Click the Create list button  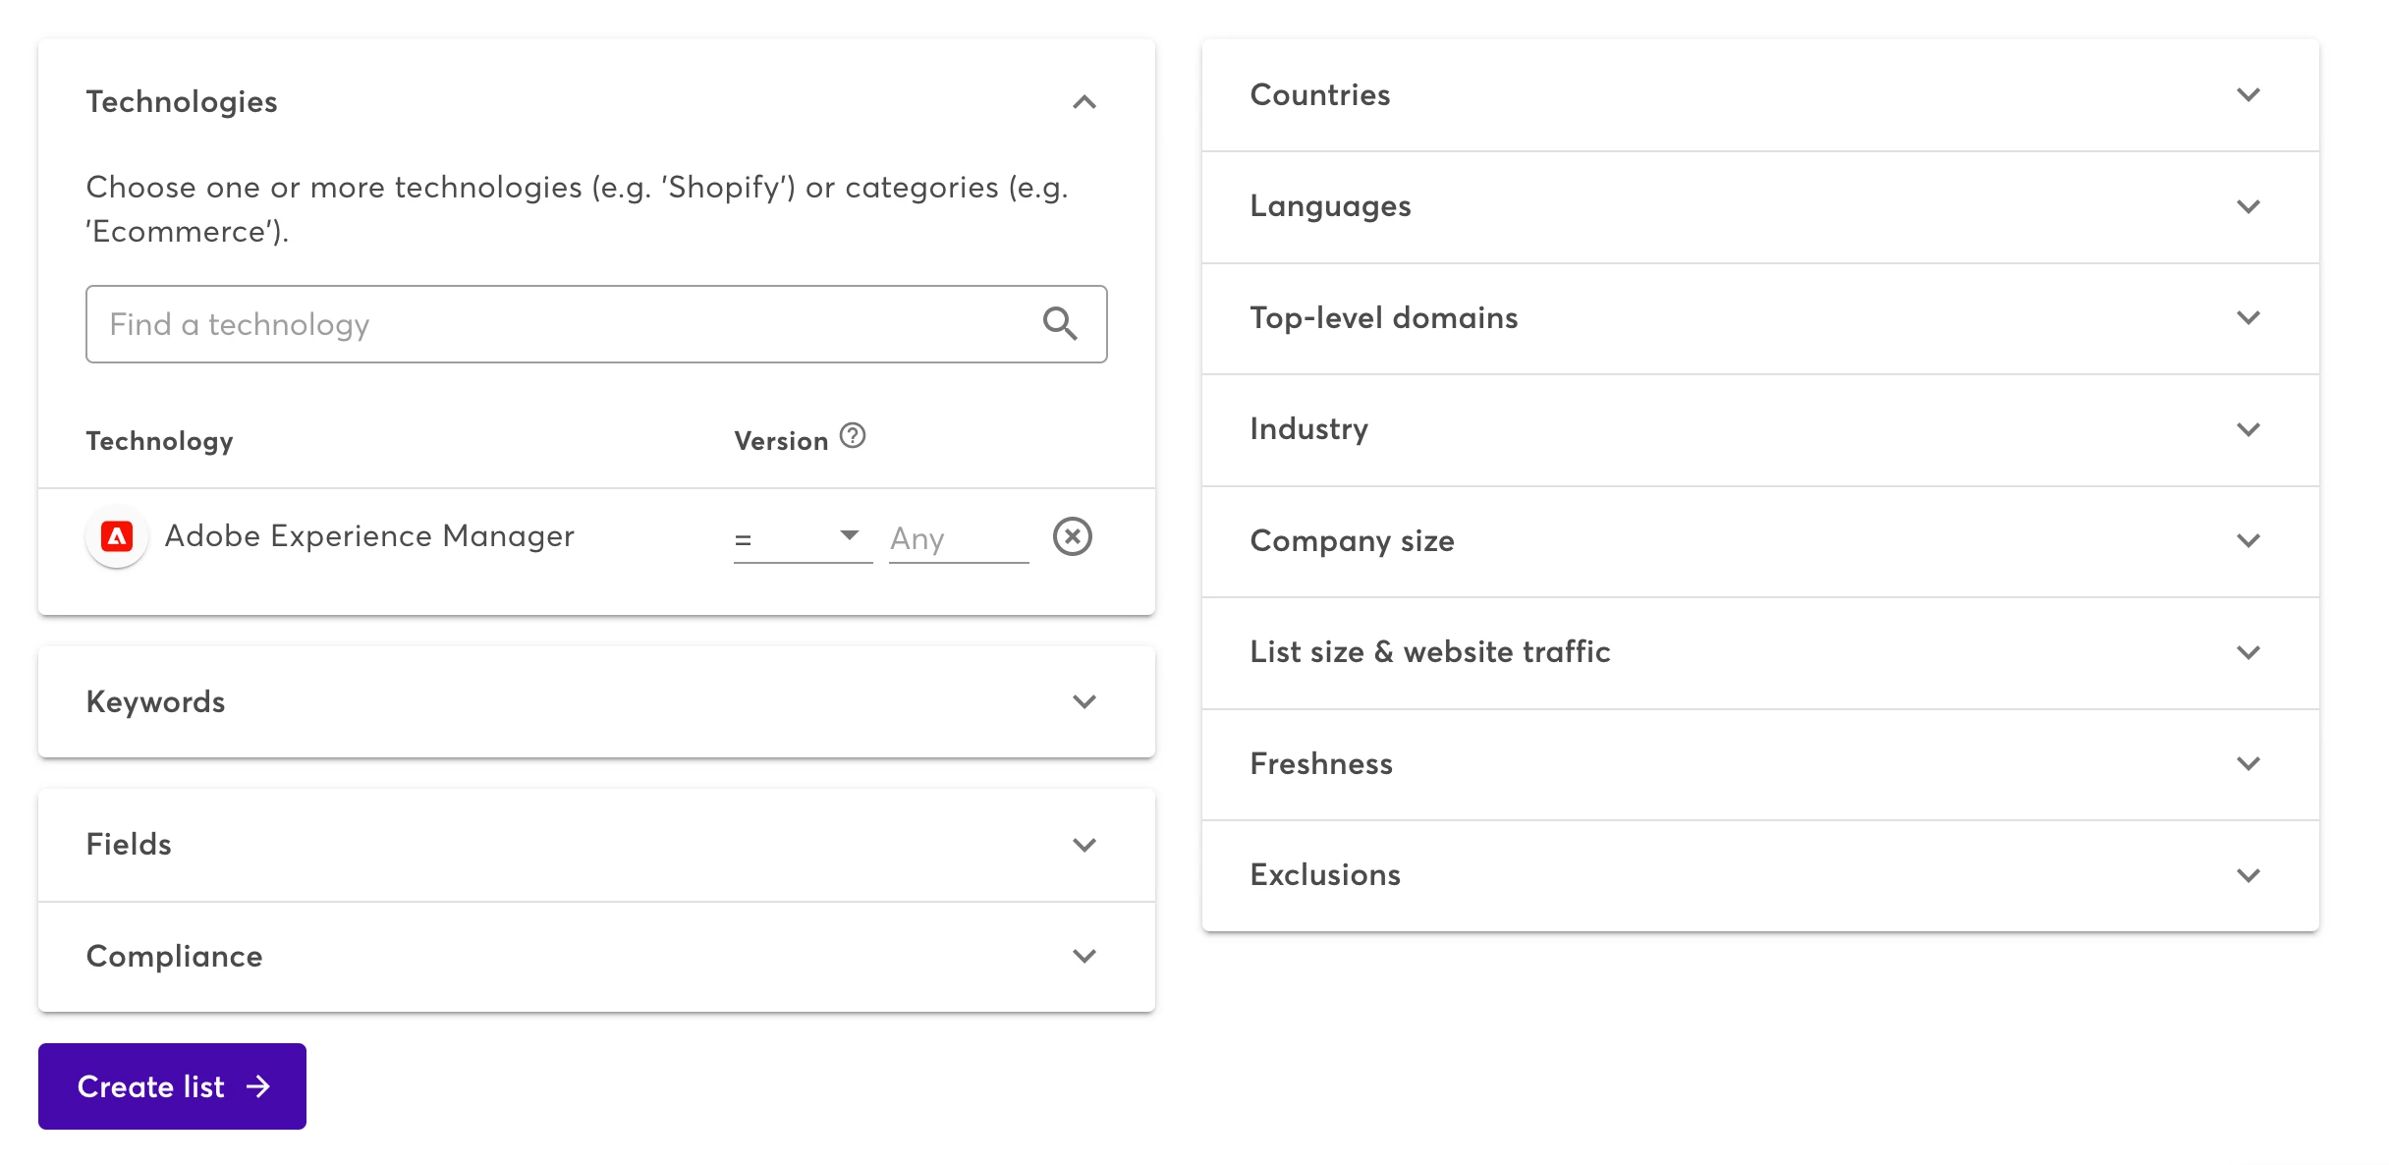click(172, 1086)
